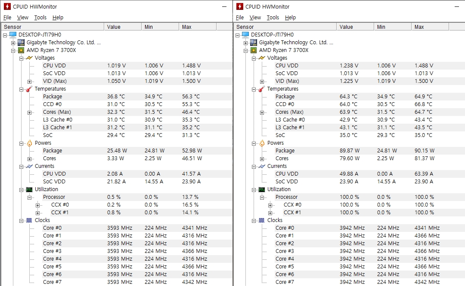Click the AMD Ryzen CPU chip icon in left window
The image size is (465, 286).
point(21,50)
